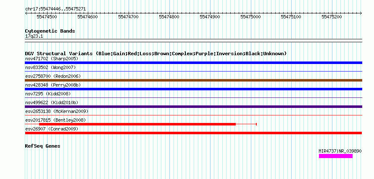
Task: Open the MIR4737|NR_039890 gene label
Action: pos(340,151)
